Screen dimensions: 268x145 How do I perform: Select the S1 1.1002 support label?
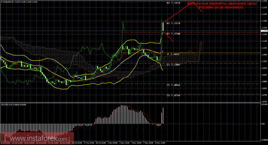173,65
